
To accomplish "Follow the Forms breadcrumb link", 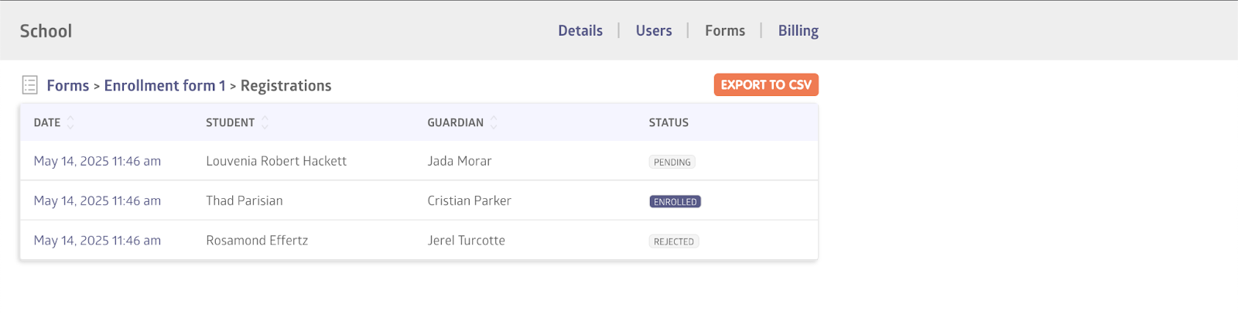I will (68, 86).
